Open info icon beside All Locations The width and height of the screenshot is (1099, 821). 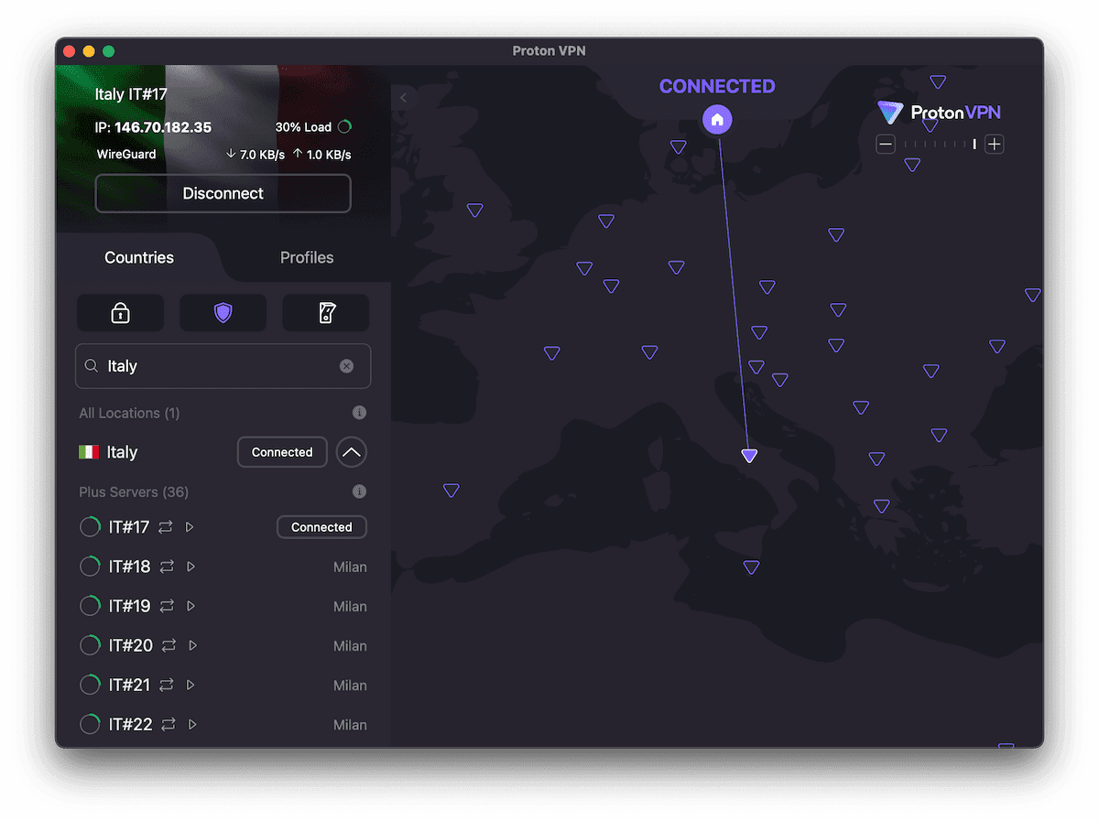click(x=359, y=413)
